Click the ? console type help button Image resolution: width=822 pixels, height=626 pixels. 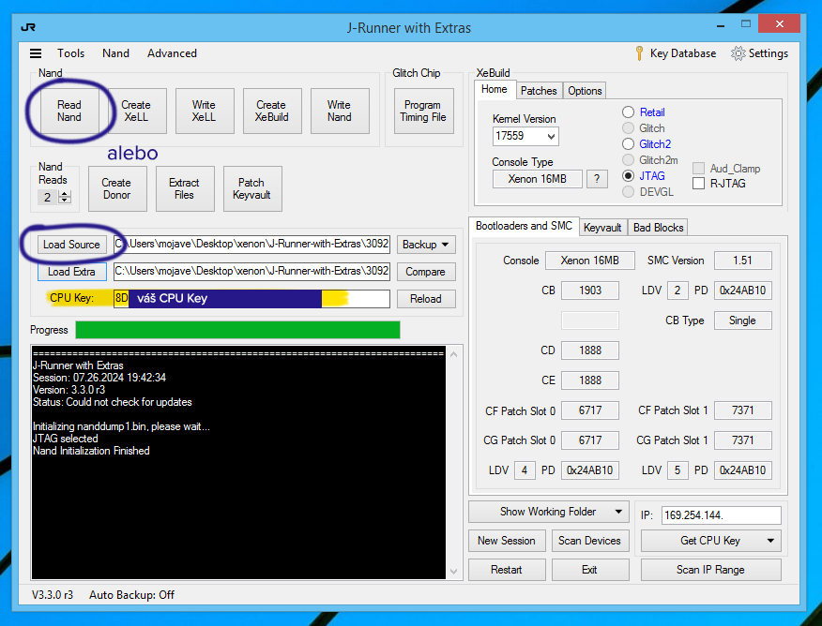coord(597,179)
